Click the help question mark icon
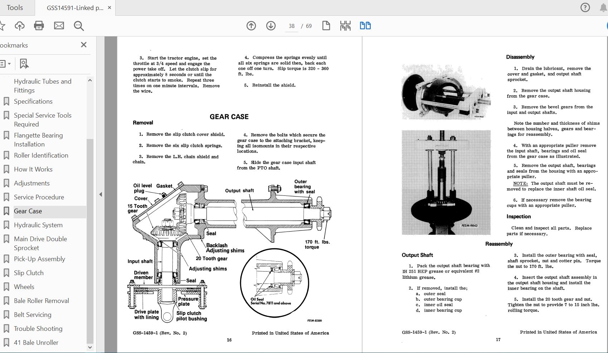This screenshot has height=353, width=608. (x=585, y=8)
